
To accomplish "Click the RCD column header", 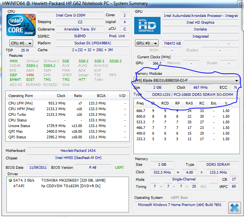I will click(x=165, y=103).
